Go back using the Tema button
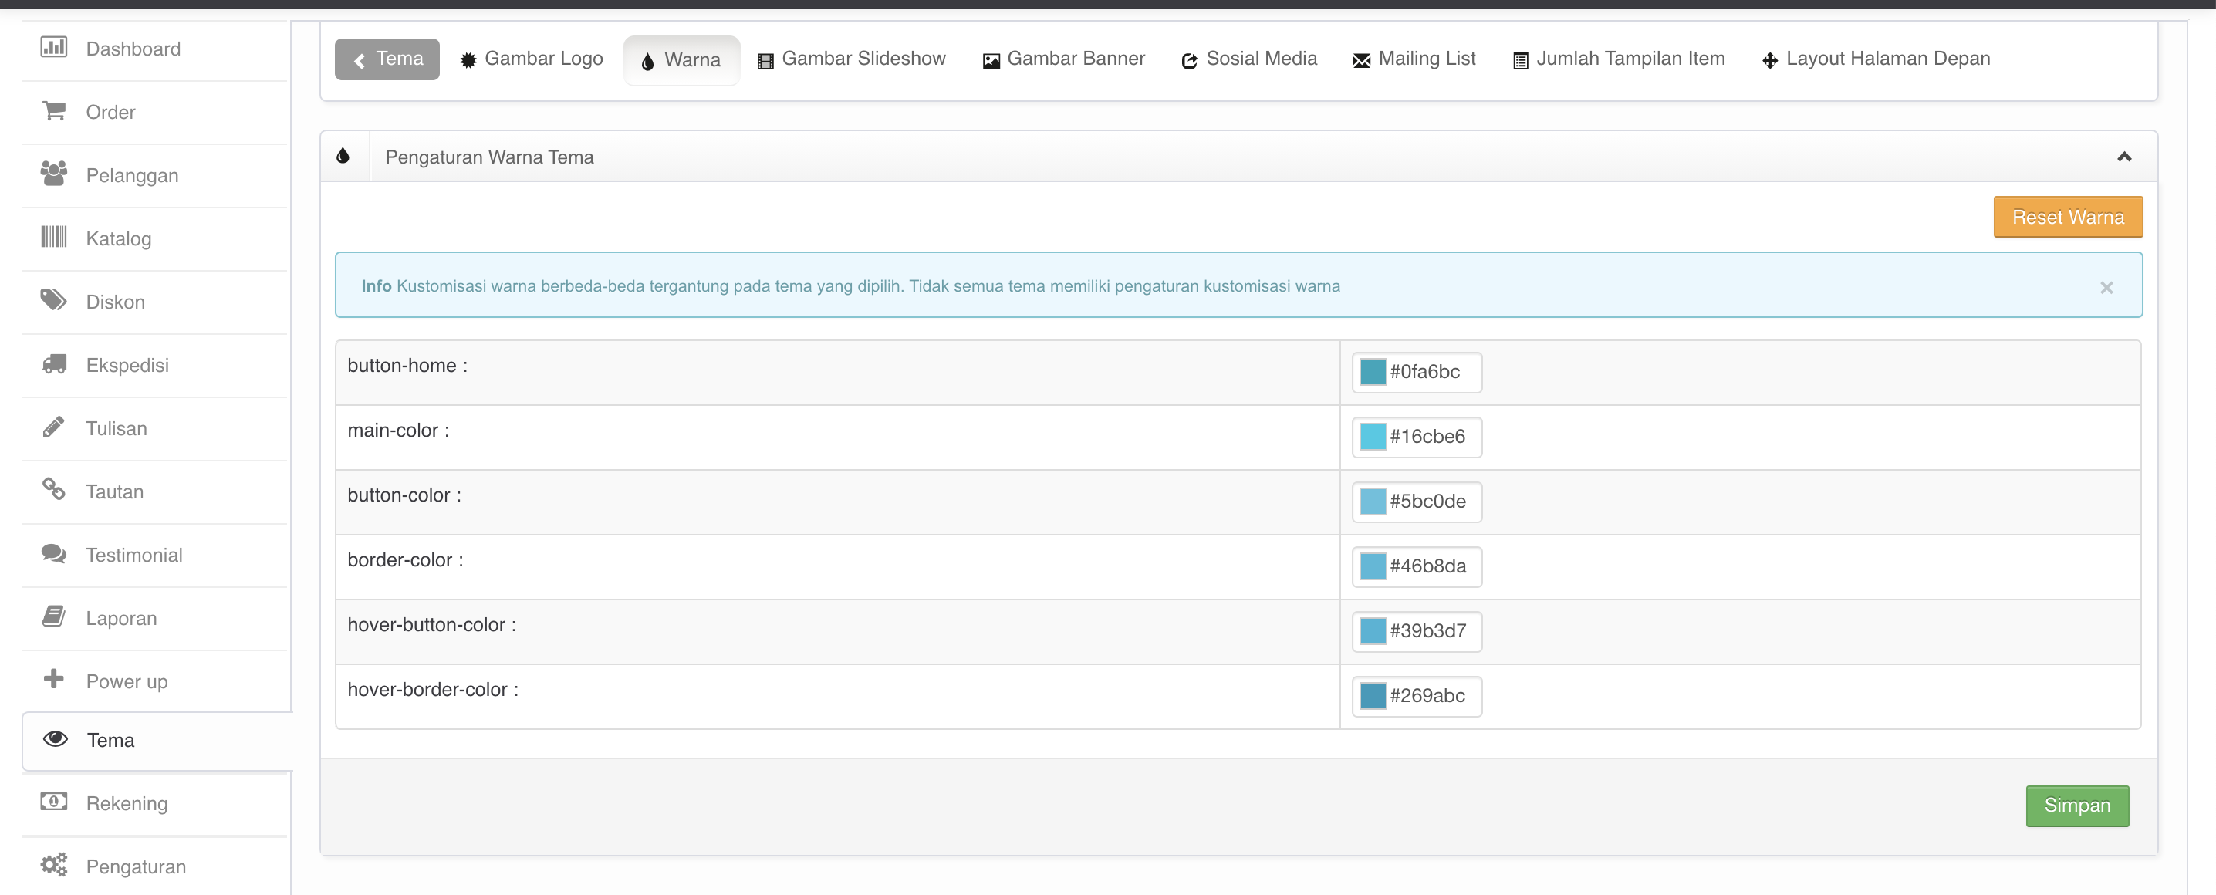The height and width of the screenshot is (895, 2216). coord(387,59)
